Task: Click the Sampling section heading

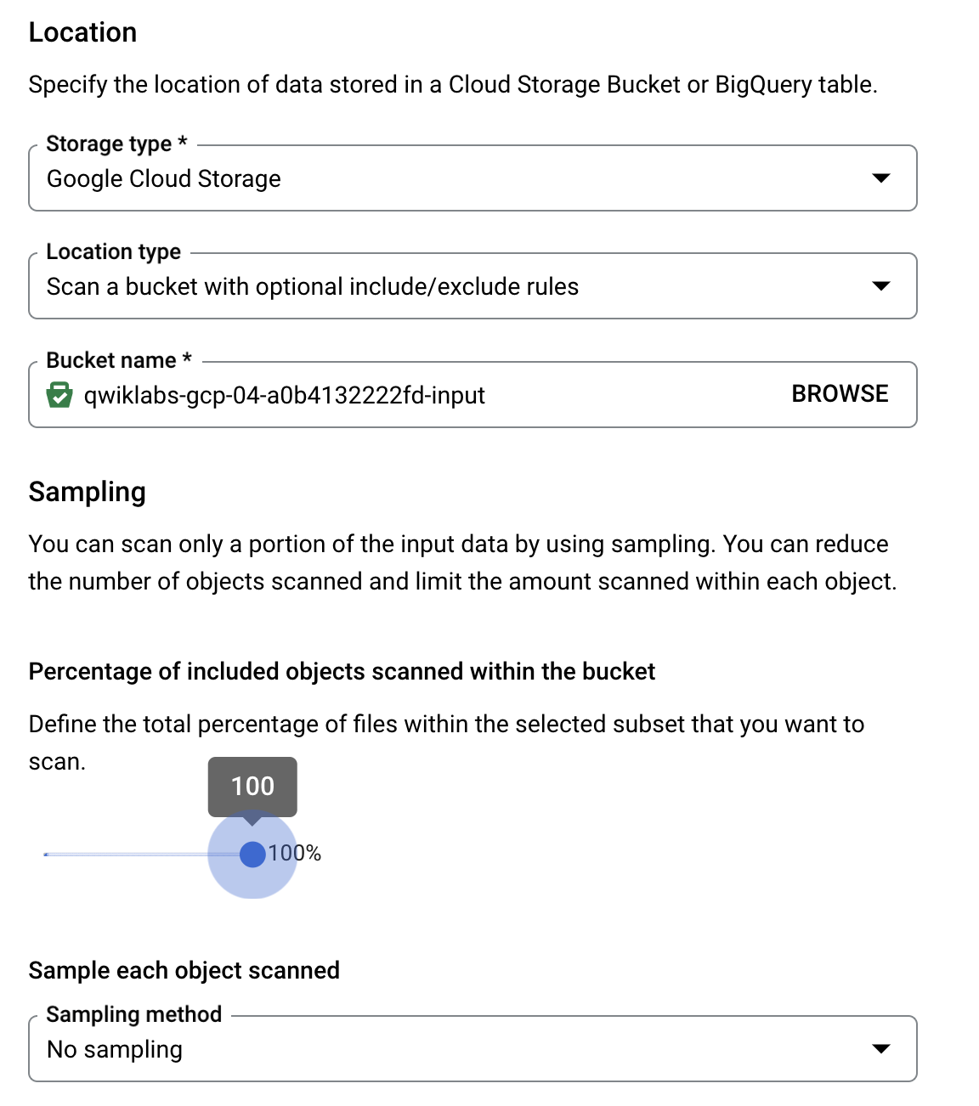Action: click(x=87, y=491)
